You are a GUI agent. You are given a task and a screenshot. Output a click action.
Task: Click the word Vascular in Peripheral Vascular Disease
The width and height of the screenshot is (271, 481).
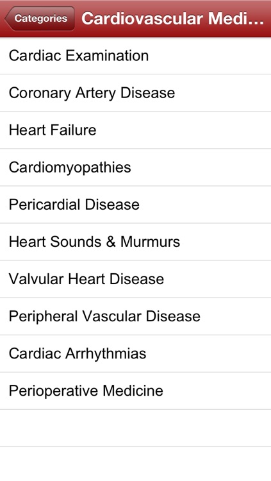tap(111, 316)
